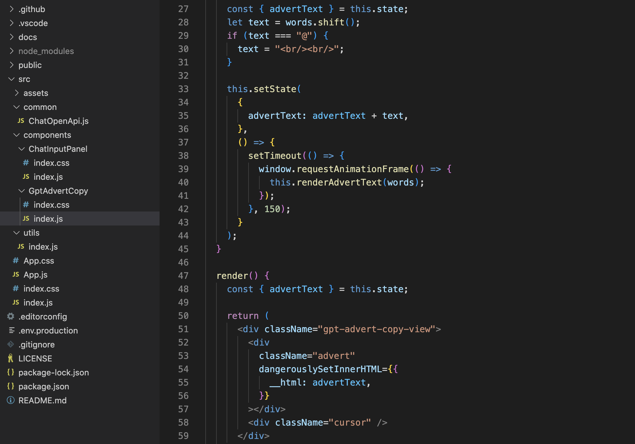Click the lines icon beside .env.production

click(12, 330)
